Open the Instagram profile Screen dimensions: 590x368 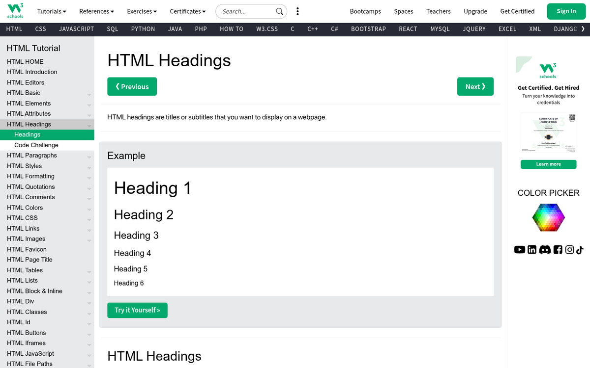tap(569, 250)
